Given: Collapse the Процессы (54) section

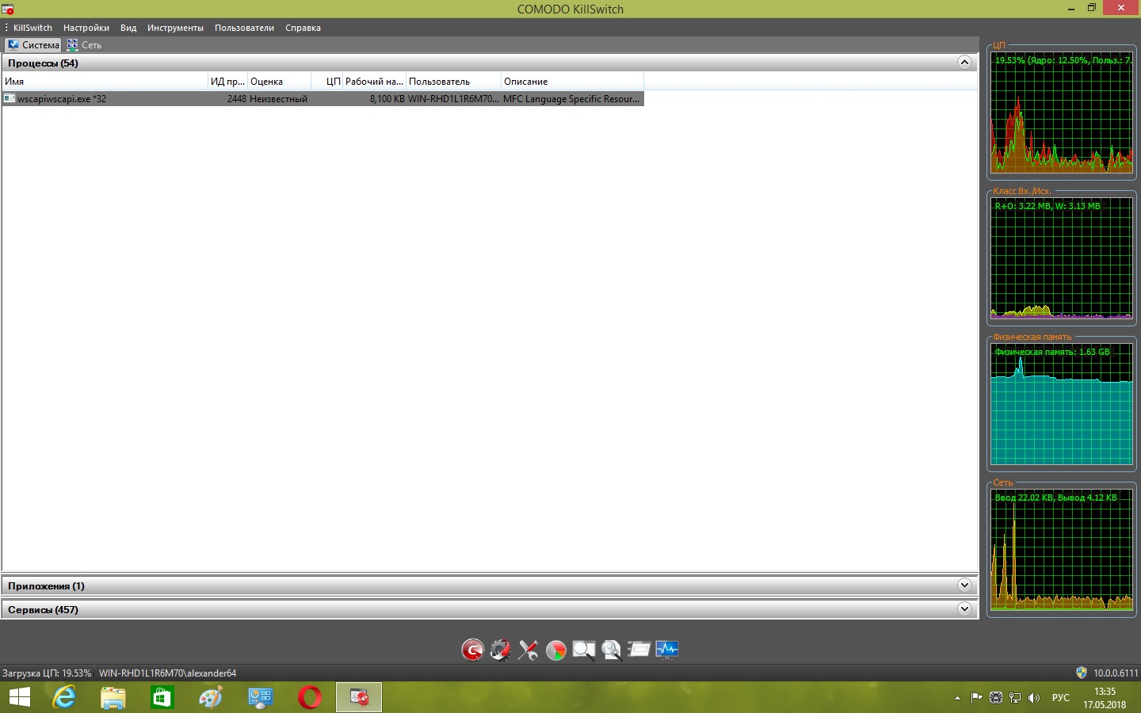Looking at the screenshot, I should pyautogui.click(x=964, y=63).
